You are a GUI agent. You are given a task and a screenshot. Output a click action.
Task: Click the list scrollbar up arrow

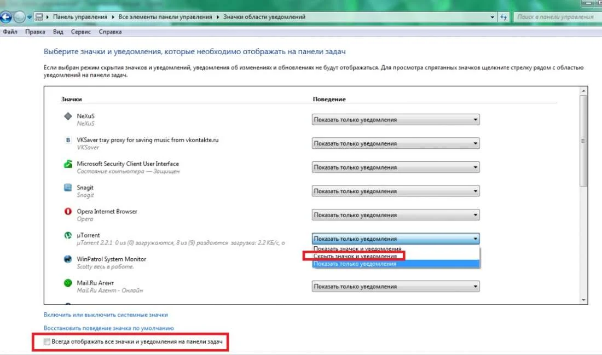[583, 91]
